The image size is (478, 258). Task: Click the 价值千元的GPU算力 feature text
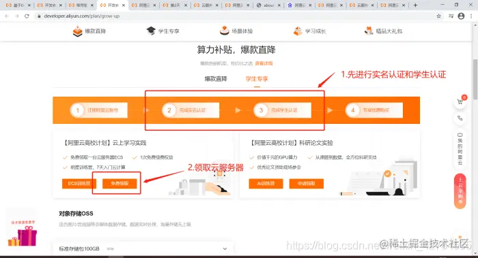tap(277, 157)
